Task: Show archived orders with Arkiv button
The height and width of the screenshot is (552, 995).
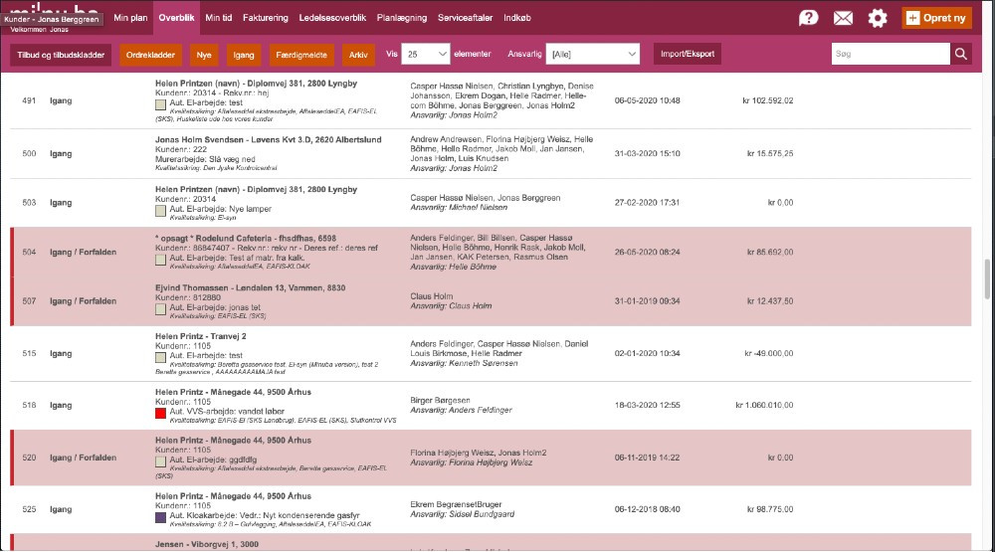Action: pyautogui.click(x=357, y=55)
